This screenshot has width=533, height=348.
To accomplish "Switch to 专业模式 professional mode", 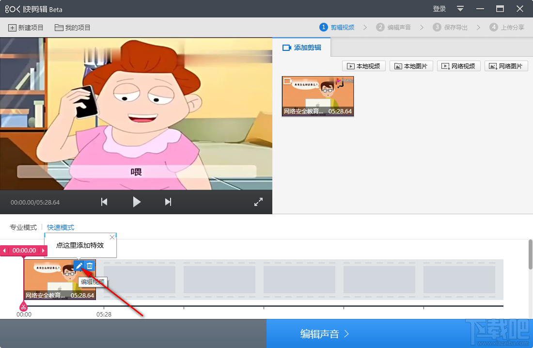I will 23,227.
